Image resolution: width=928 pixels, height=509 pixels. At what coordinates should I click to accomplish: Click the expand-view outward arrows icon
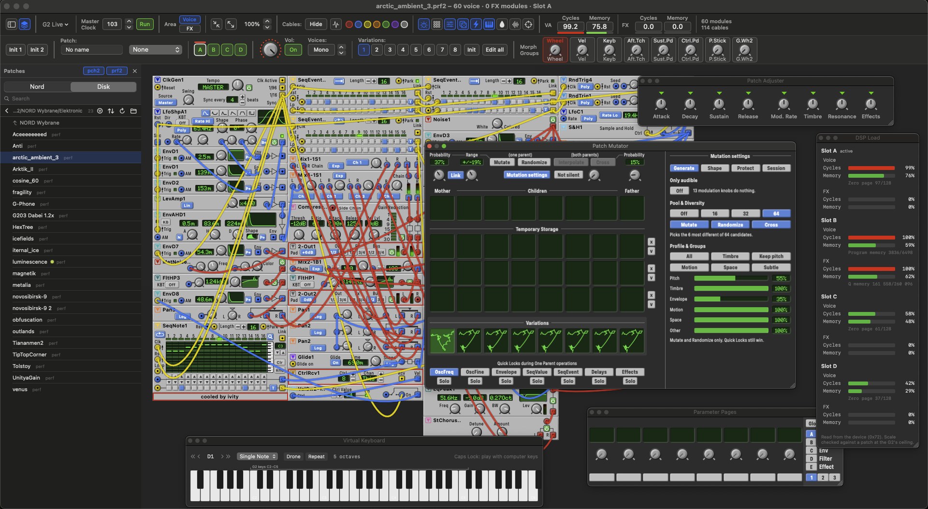pos(231,24)
